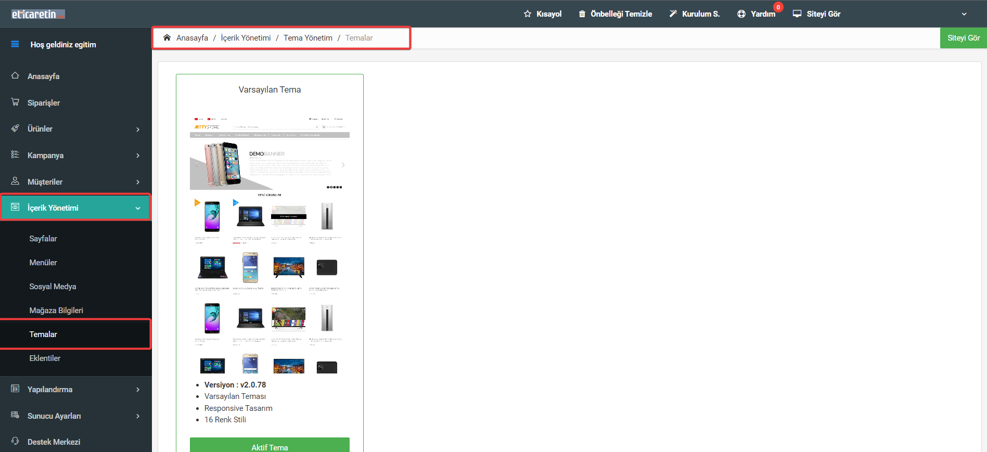Click the eticaretin logo
The height and width of the screenshot is (452, 987).
38,14
